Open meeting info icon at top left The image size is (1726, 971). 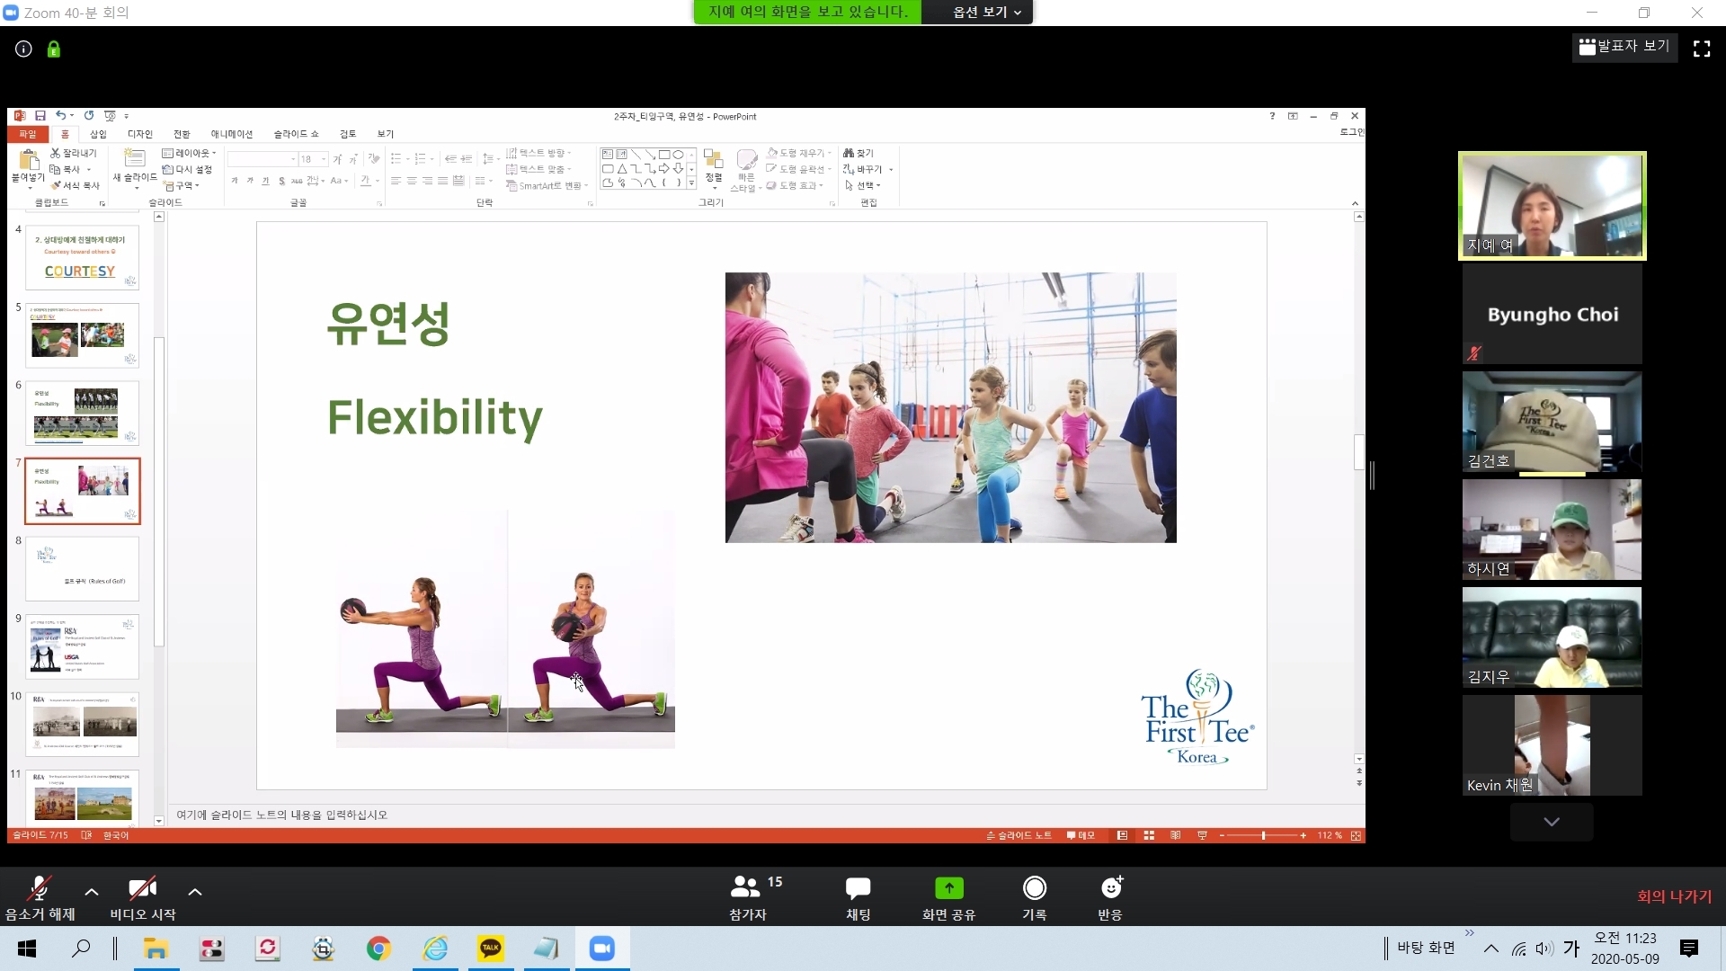24,49
